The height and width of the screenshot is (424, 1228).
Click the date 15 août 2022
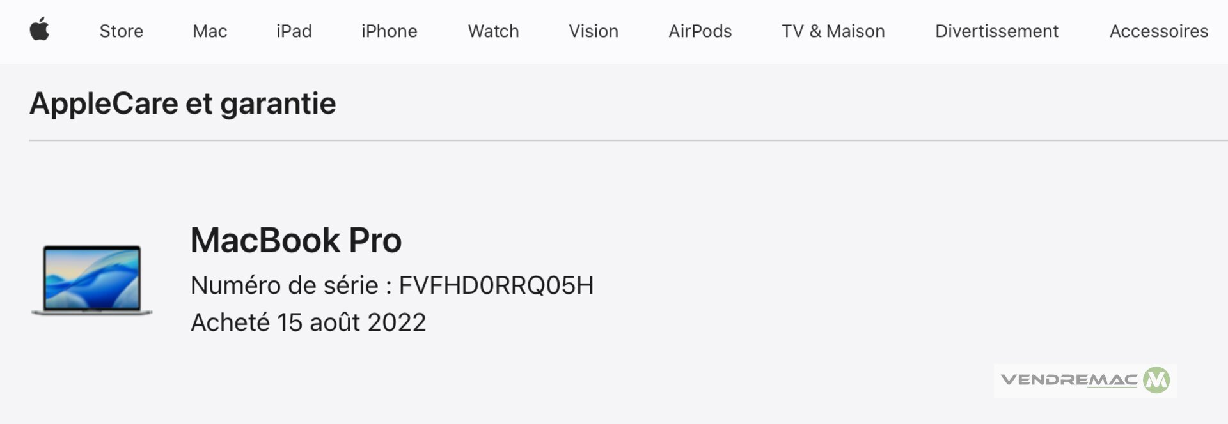click(351, 322)
